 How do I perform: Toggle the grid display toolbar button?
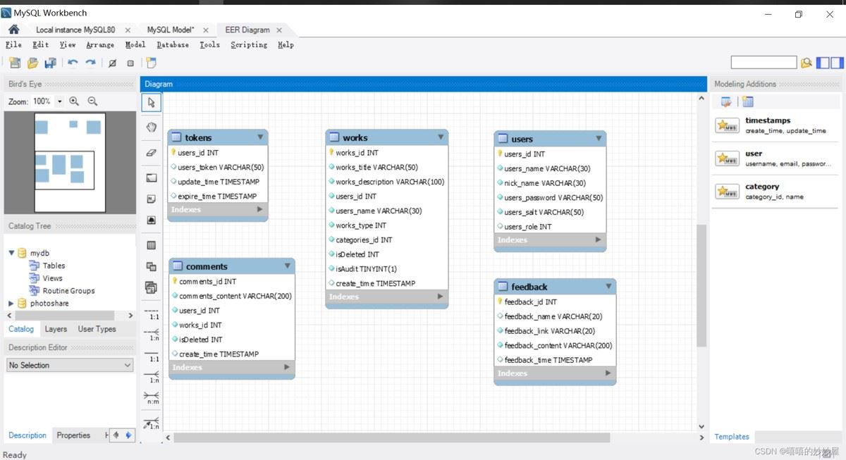[112, 63]
